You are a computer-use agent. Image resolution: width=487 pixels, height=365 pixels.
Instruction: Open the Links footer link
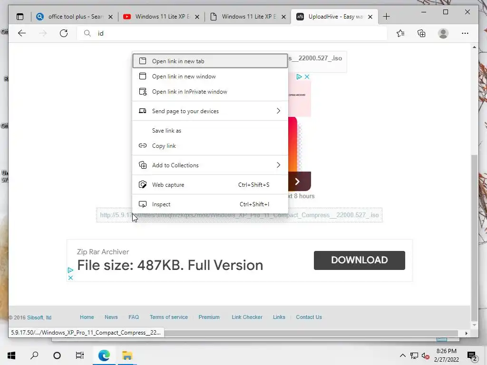(x=279, y=317)
